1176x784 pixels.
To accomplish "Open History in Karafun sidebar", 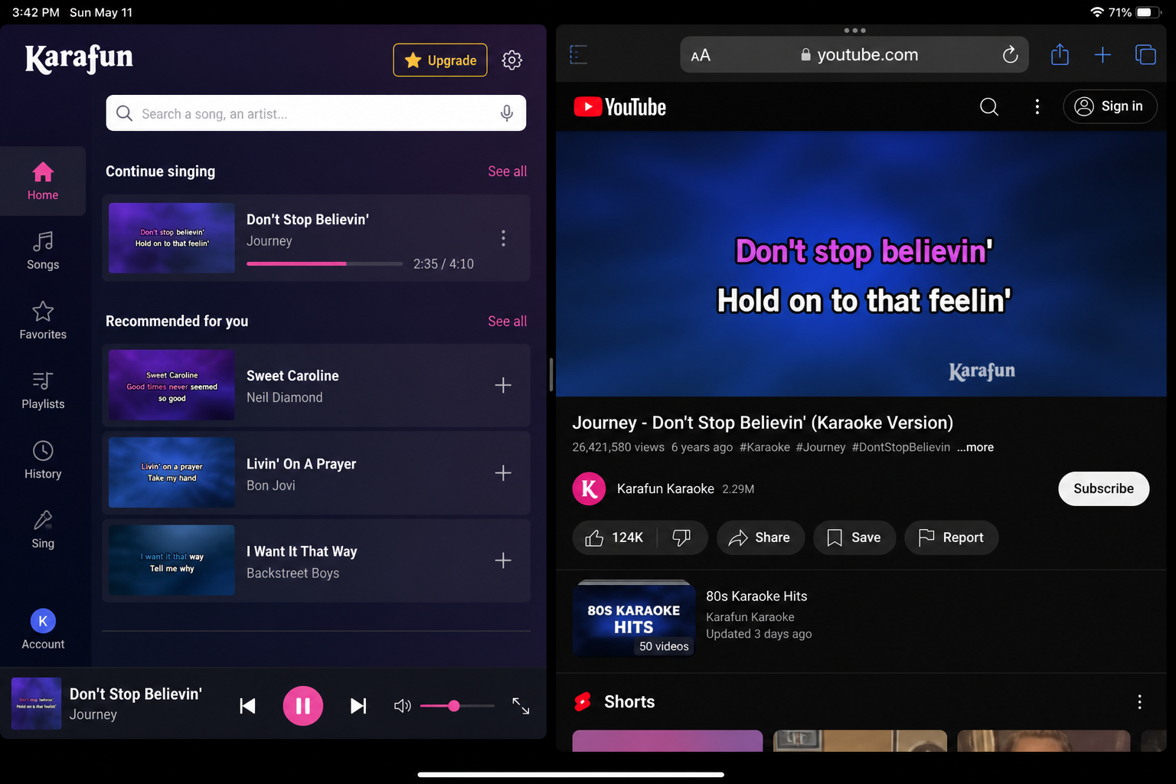I will coord(43,460).
